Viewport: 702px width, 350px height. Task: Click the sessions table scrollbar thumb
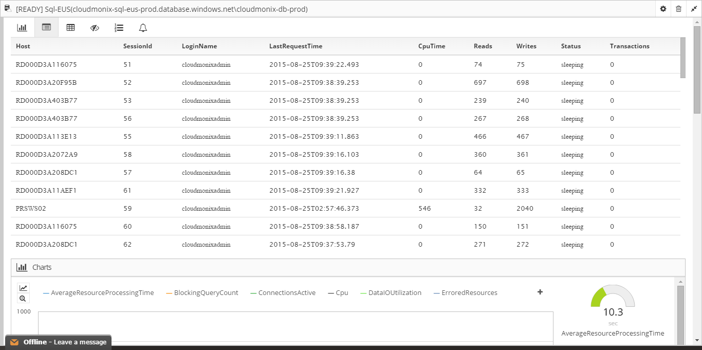tap(682, 58)
